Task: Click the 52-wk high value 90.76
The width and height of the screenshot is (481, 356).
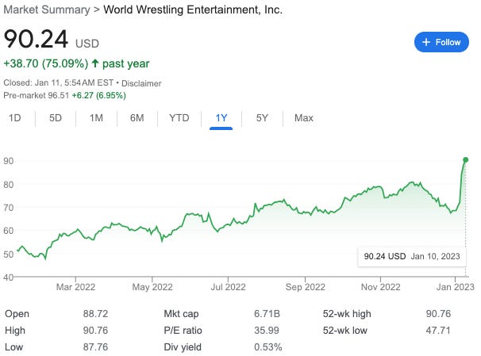Action: pyautogui.click(x=438, y=314)
